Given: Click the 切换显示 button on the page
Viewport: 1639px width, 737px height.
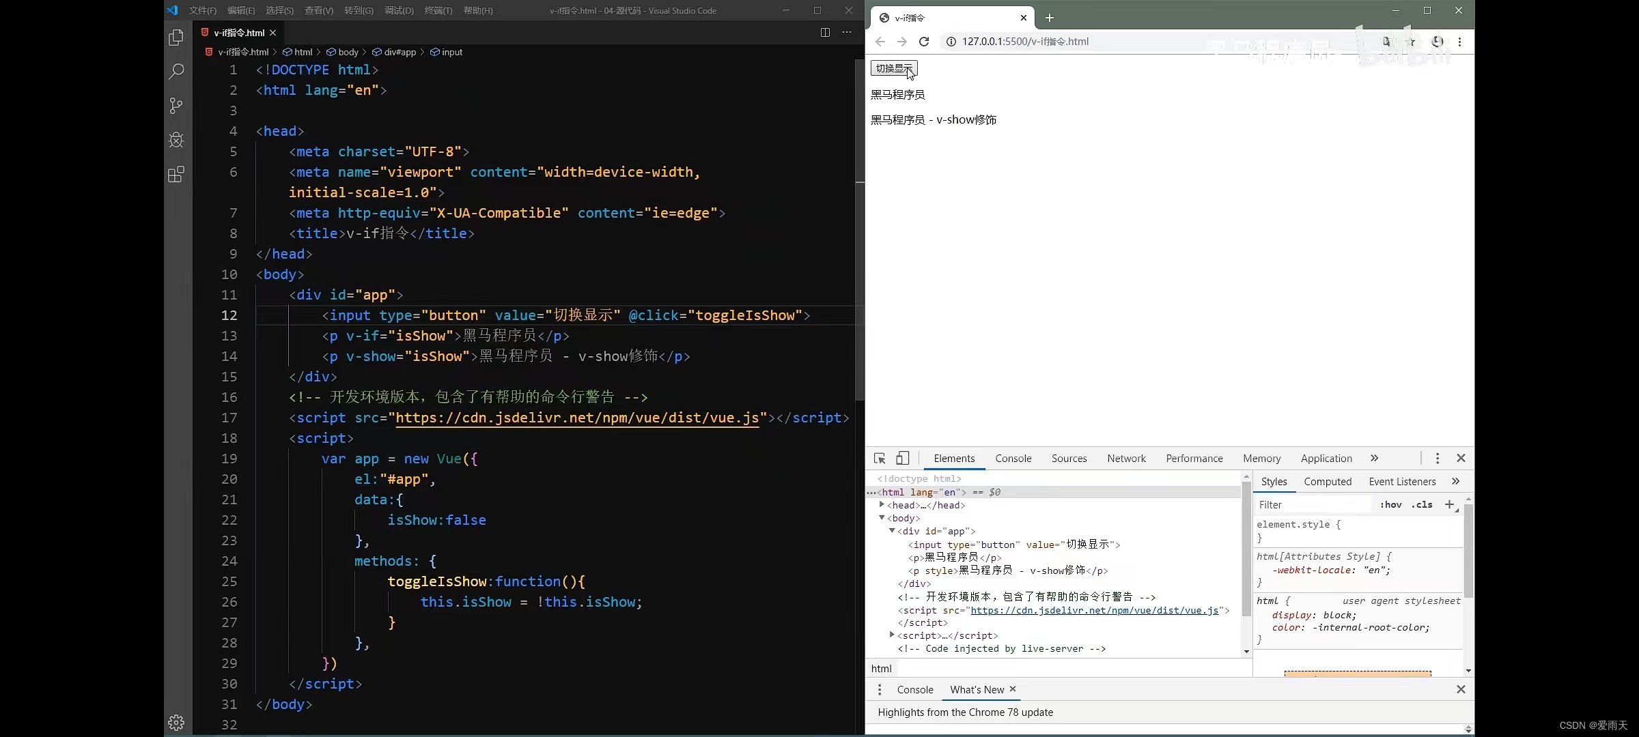Looking at the screenshot, I should tap(893, 68).
